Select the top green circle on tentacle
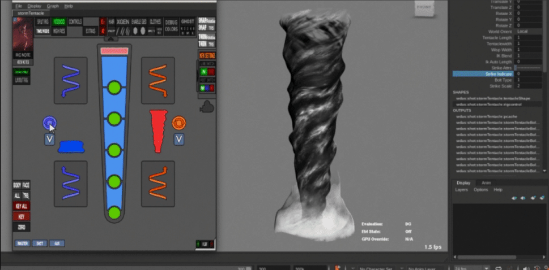This screenshot has height=270, width=549. coord(114,88)
